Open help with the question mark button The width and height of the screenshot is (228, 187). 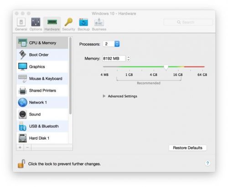point(207,163)
